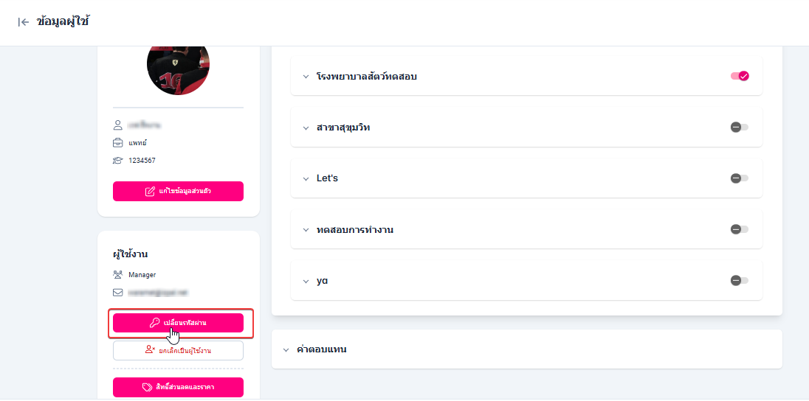Click the graduation cap icon next to 1234567

pyautogui.click(x=117, y=160)
